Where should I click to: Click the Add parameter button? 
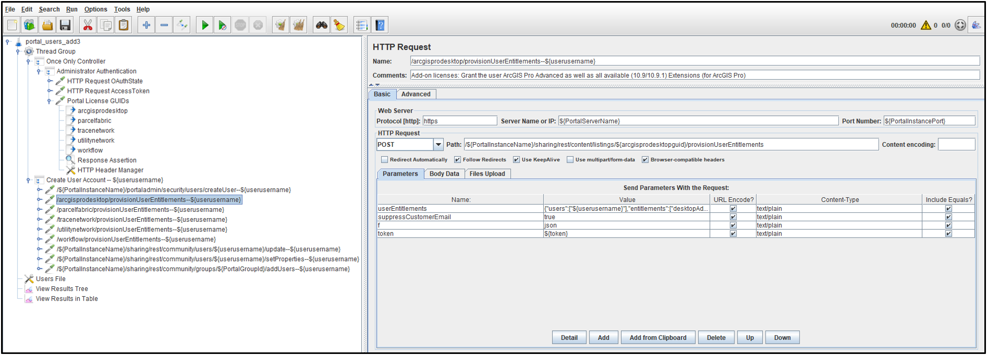pyautogui.click(x=604, y=338)
